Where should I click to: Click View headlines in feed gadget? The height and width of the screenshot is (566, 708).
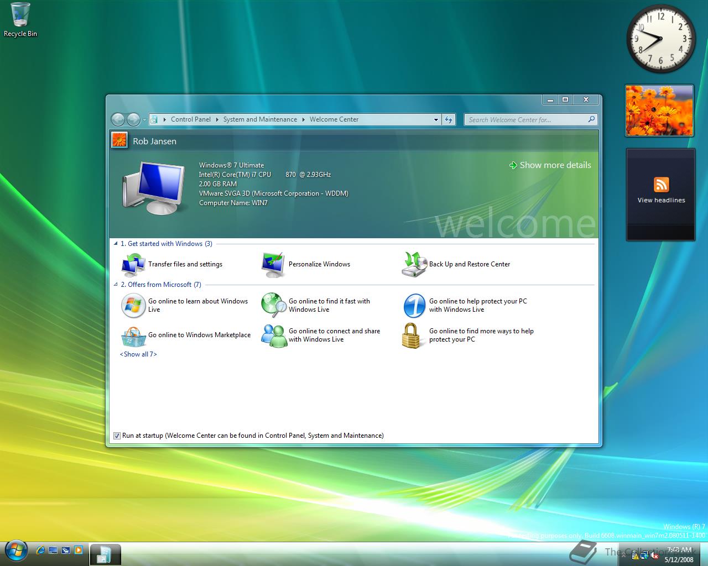tap(661, 200)
